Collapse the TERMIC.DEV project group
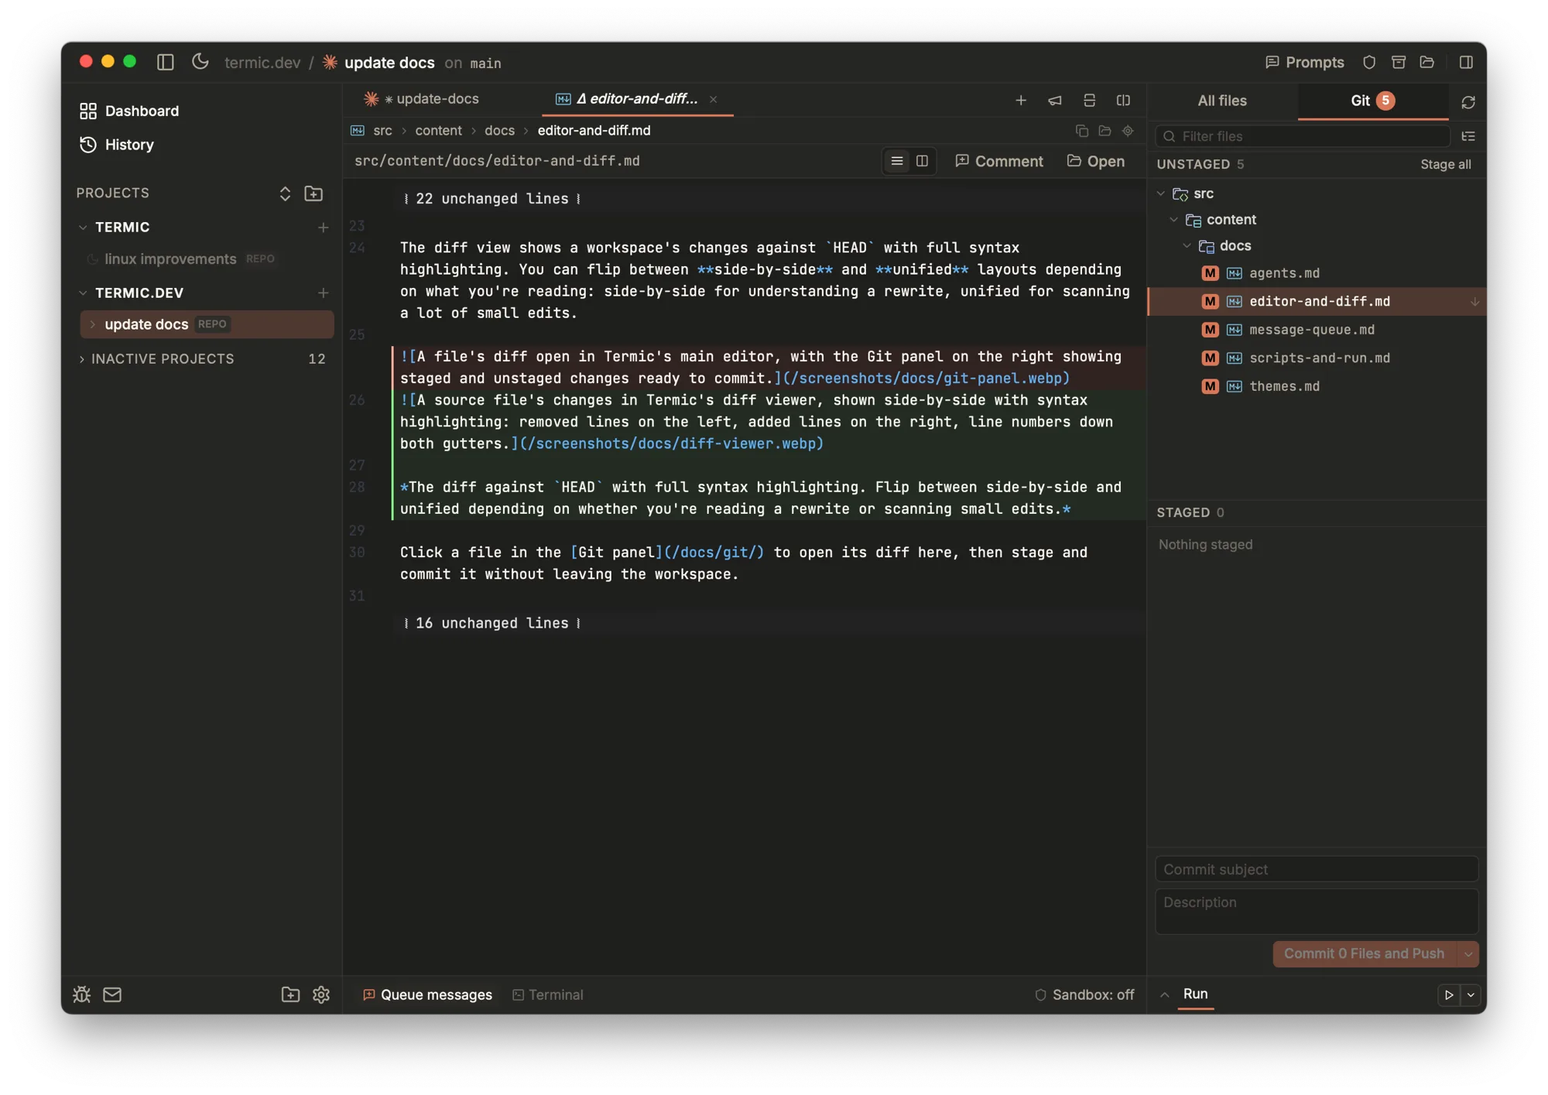Screen dimensions: 1548x1095 [83, 293]
